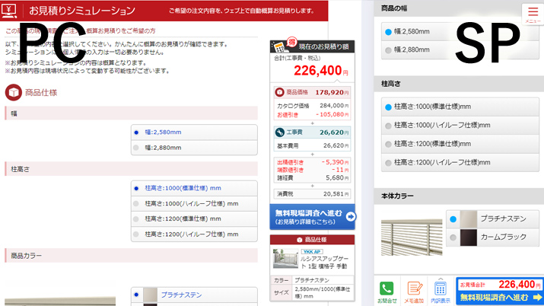Click the red 商品仕様 box icon
Viewport: 544px width, 306px height.
coord(14,92)
